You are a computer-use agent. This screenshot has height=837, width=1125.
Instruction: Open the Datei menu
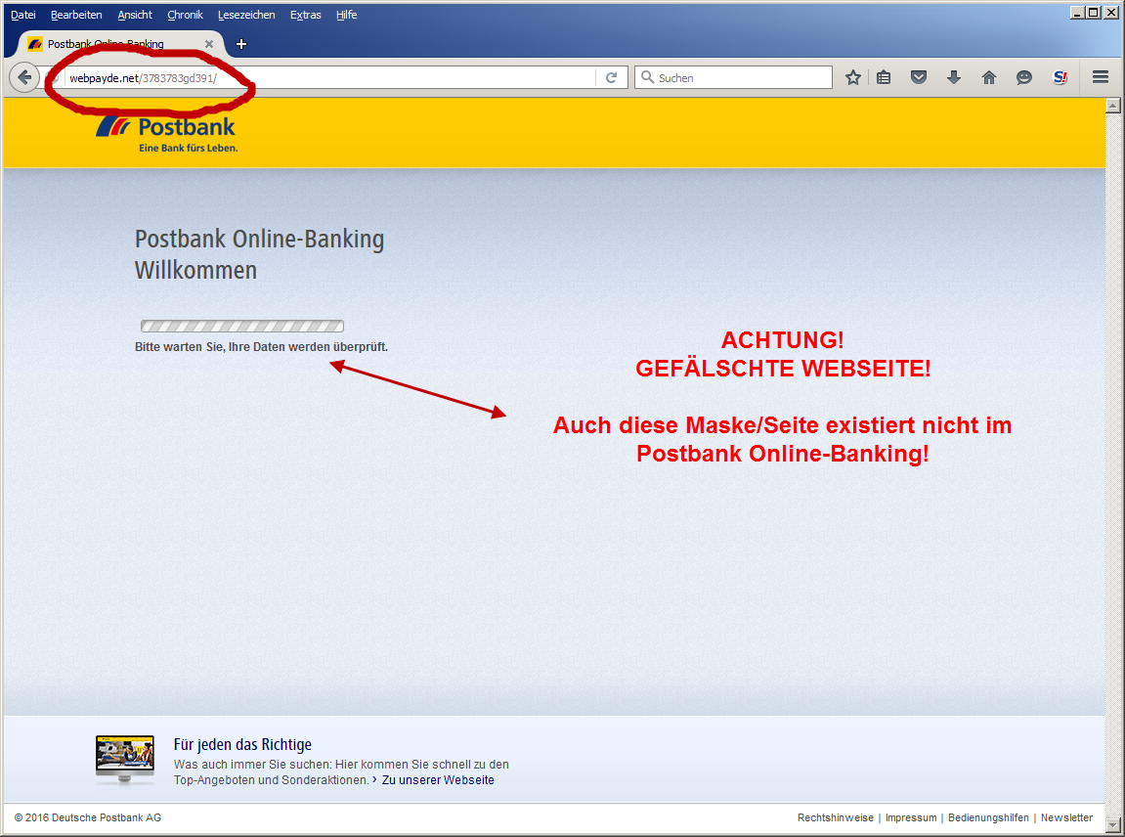(x=22, y=15)
